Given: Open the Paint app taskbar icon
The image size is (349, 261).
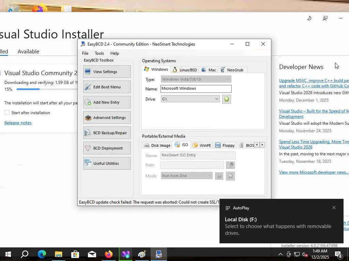Looking at the screenshot, I should click(x=142, y=254).
